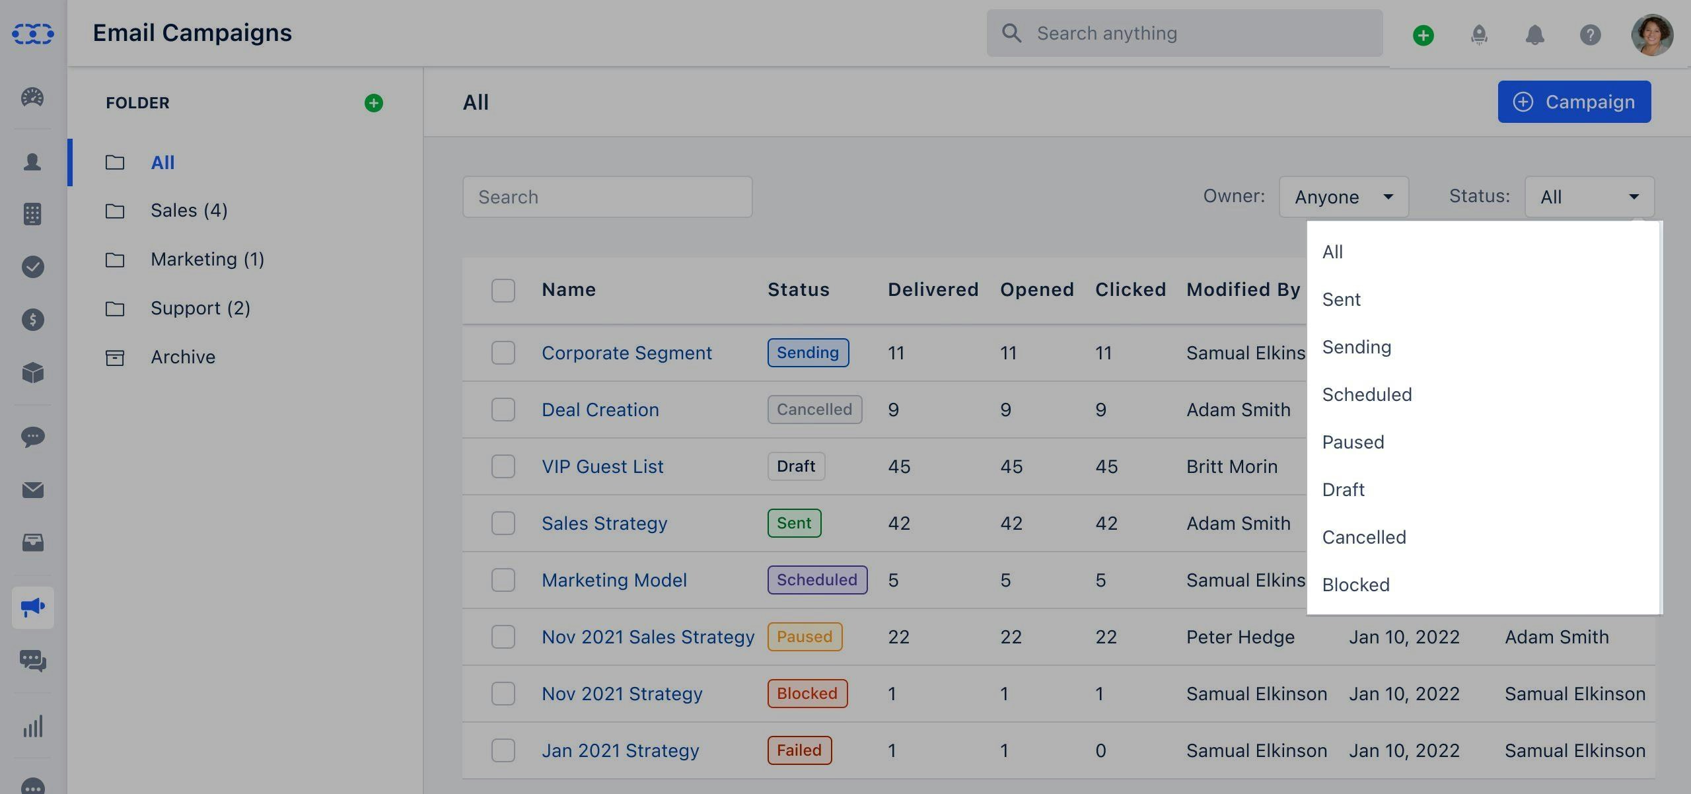Image resolution: width=1691 pixels, height=794 pixels.
Task: Open the Marketing folder
Action: 207,259
